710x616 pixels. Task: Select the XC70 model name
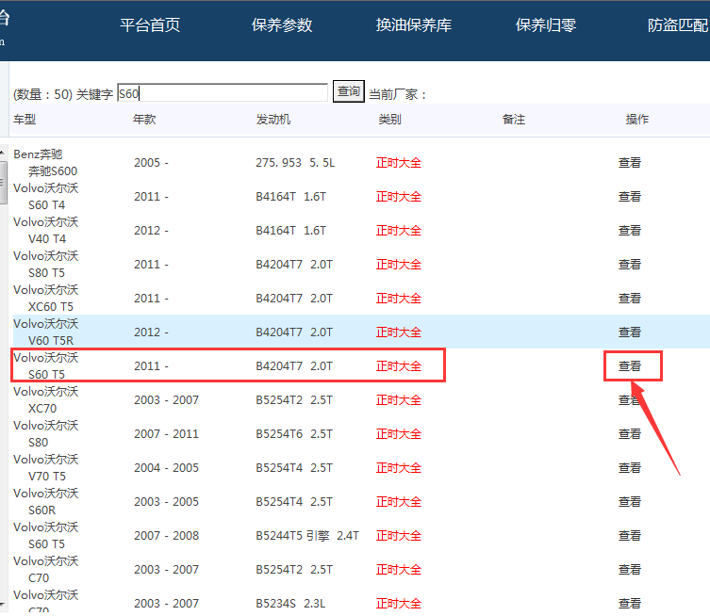42,409
